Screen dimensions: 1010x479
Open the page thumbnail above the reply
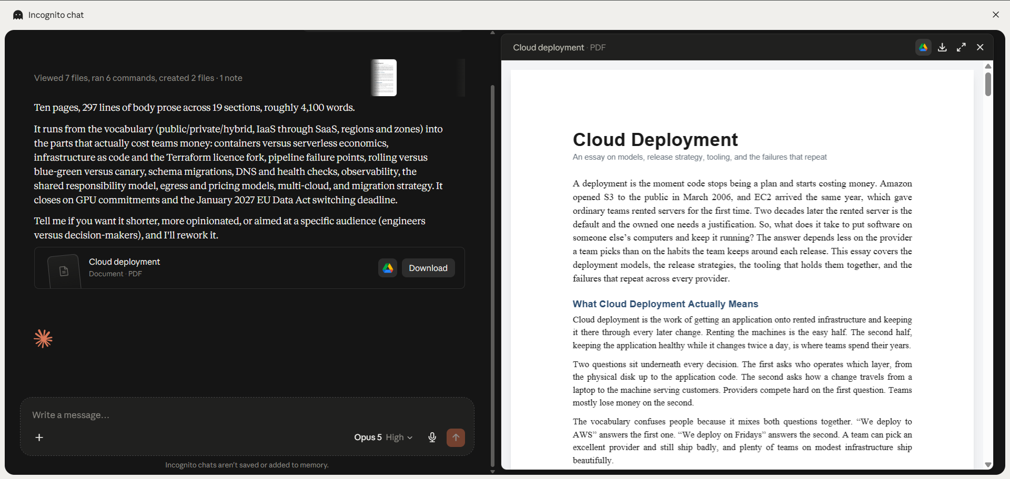pyautogui.click(x=384, y=78)
